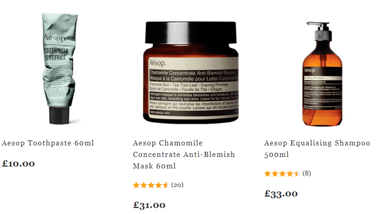This screenshot has width=376, height=214.
Task: Click the first star of the shampoo rating
Action: tap(267, 174)
